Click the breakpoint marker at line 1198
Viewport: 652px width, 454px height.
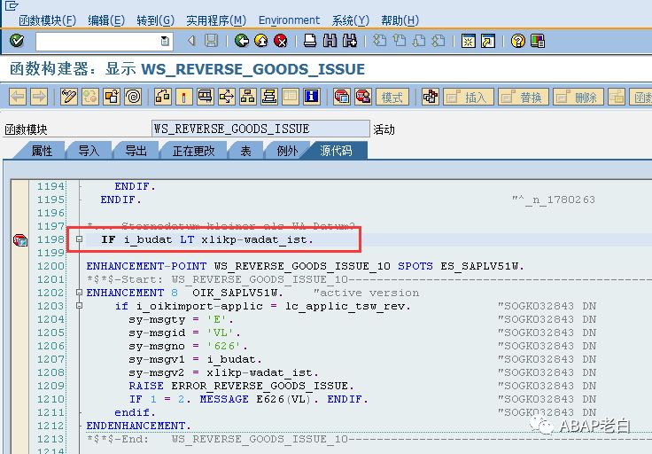20,240
